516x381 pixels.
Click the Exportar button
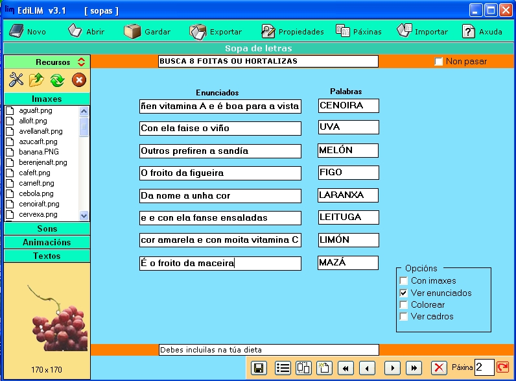point(216,31)
